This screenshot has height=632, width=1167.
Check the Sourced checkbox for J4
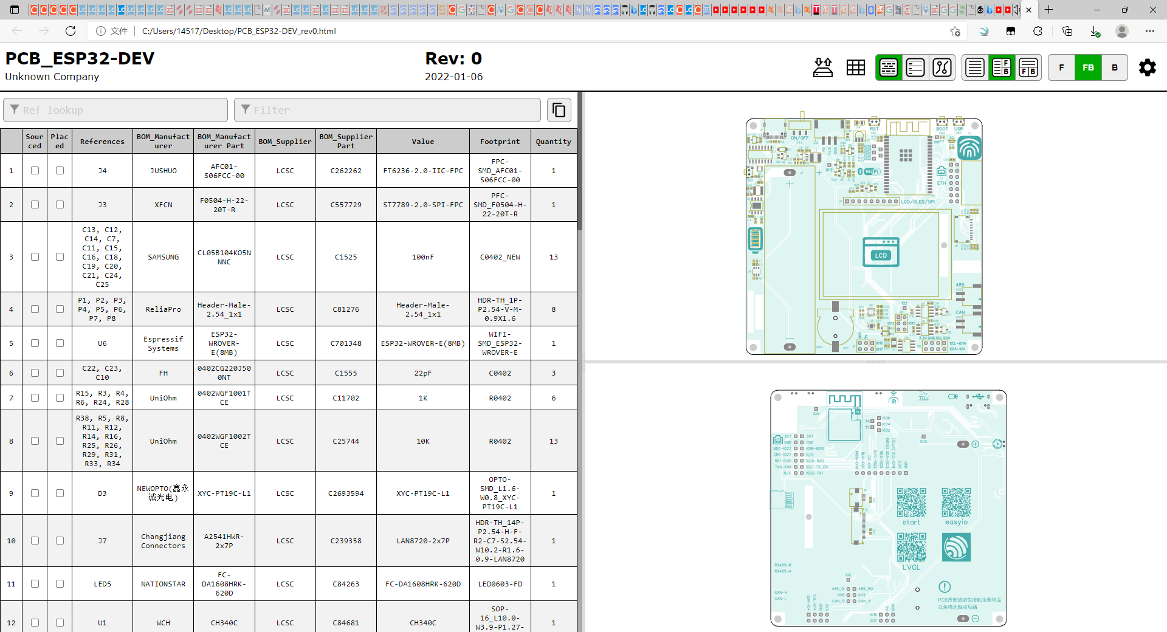point(34,171)
